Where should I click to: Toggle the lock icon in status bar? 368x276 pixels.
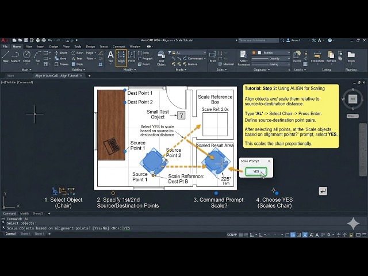(x=351, y=235)
